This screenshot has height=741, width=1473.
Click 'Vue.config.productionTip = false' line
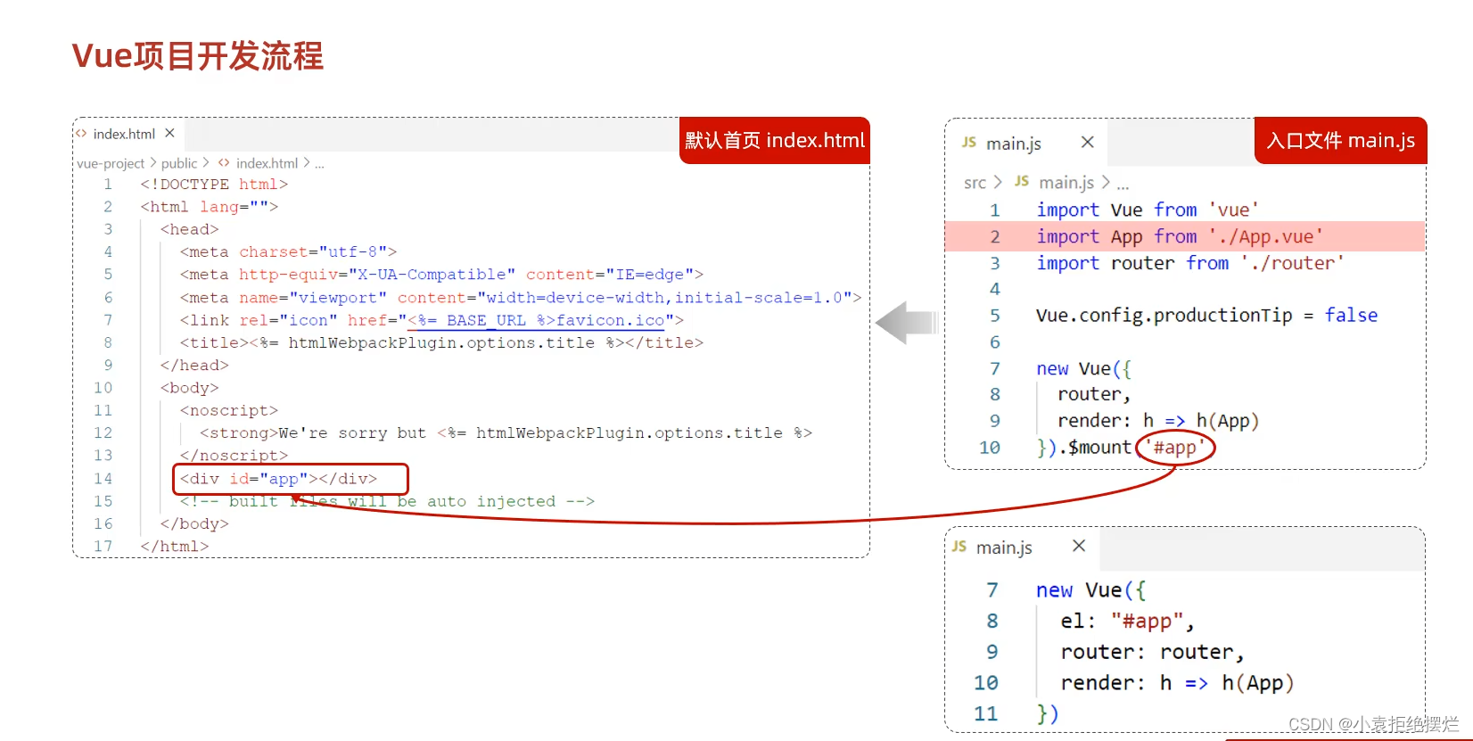[x=1206, y=315]
